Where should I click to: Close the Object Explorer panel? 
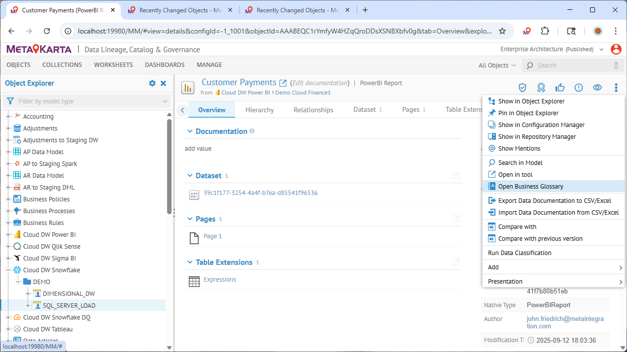tap(164, 83)
